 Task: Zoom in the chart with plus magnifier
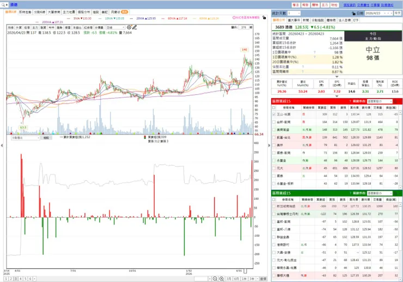click(221, 279)
